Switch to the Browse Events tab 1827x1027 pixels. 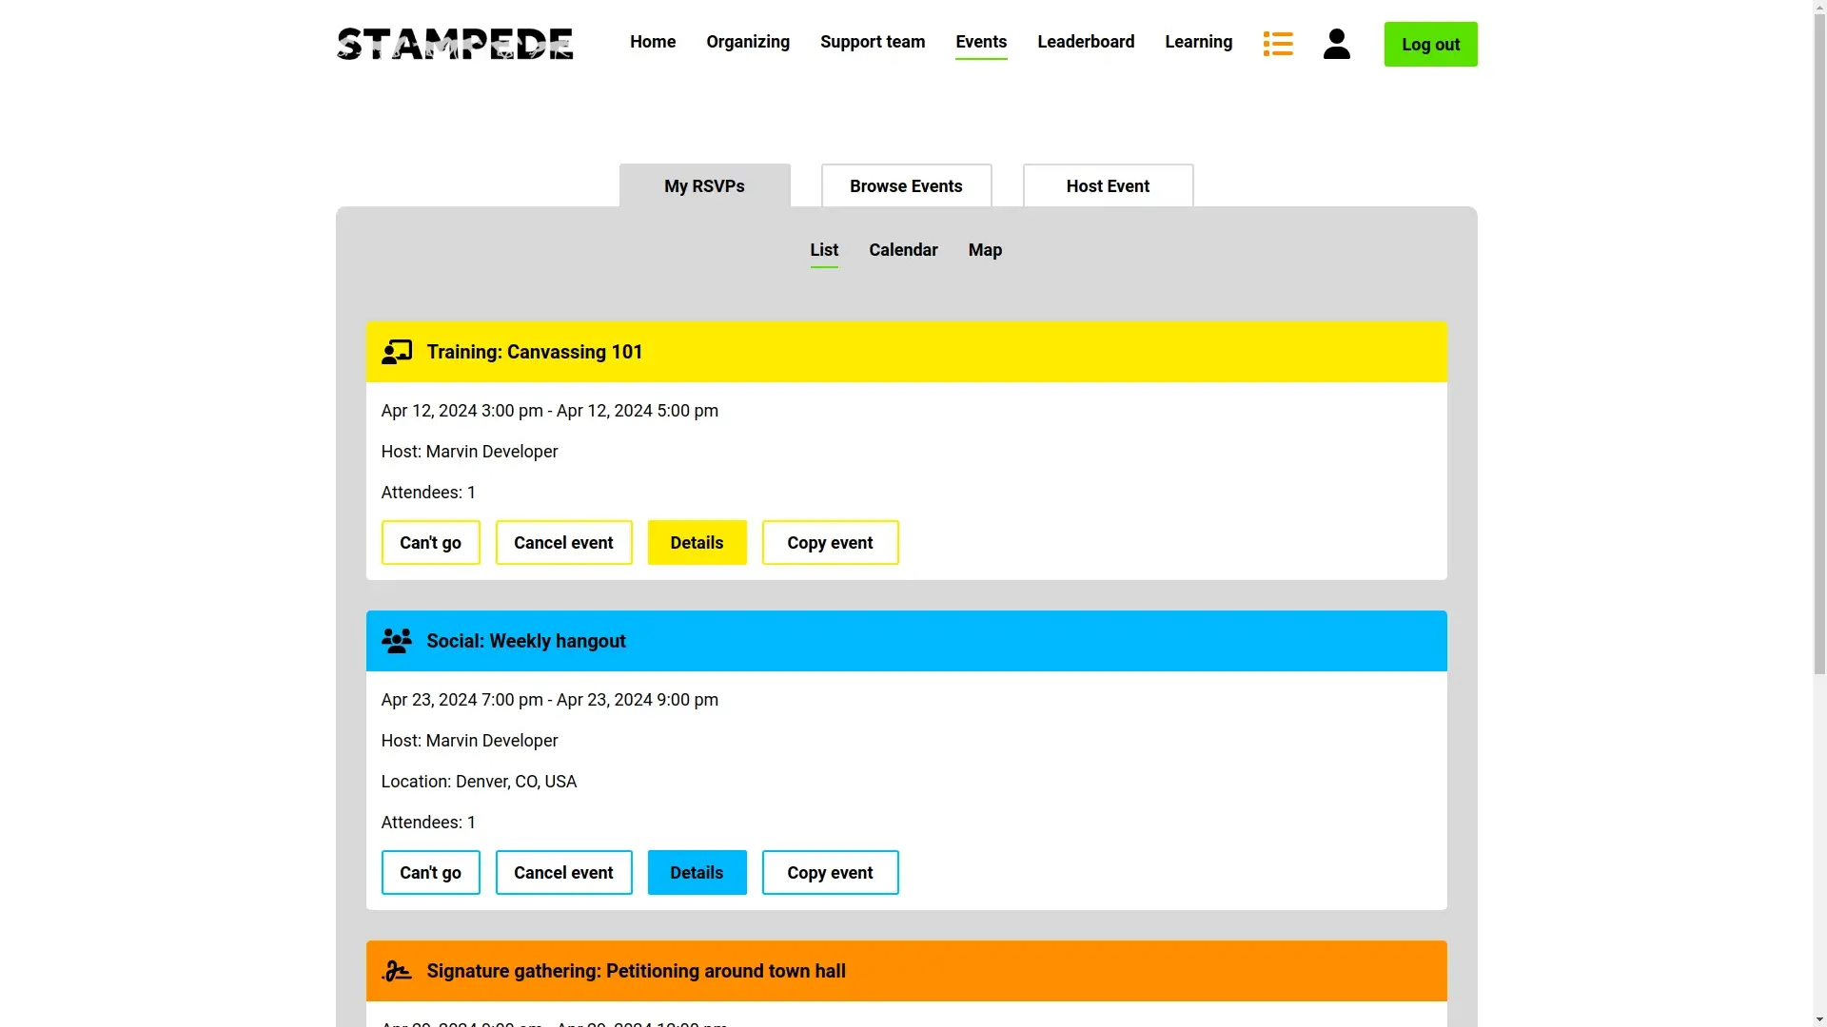click(906, 186)
